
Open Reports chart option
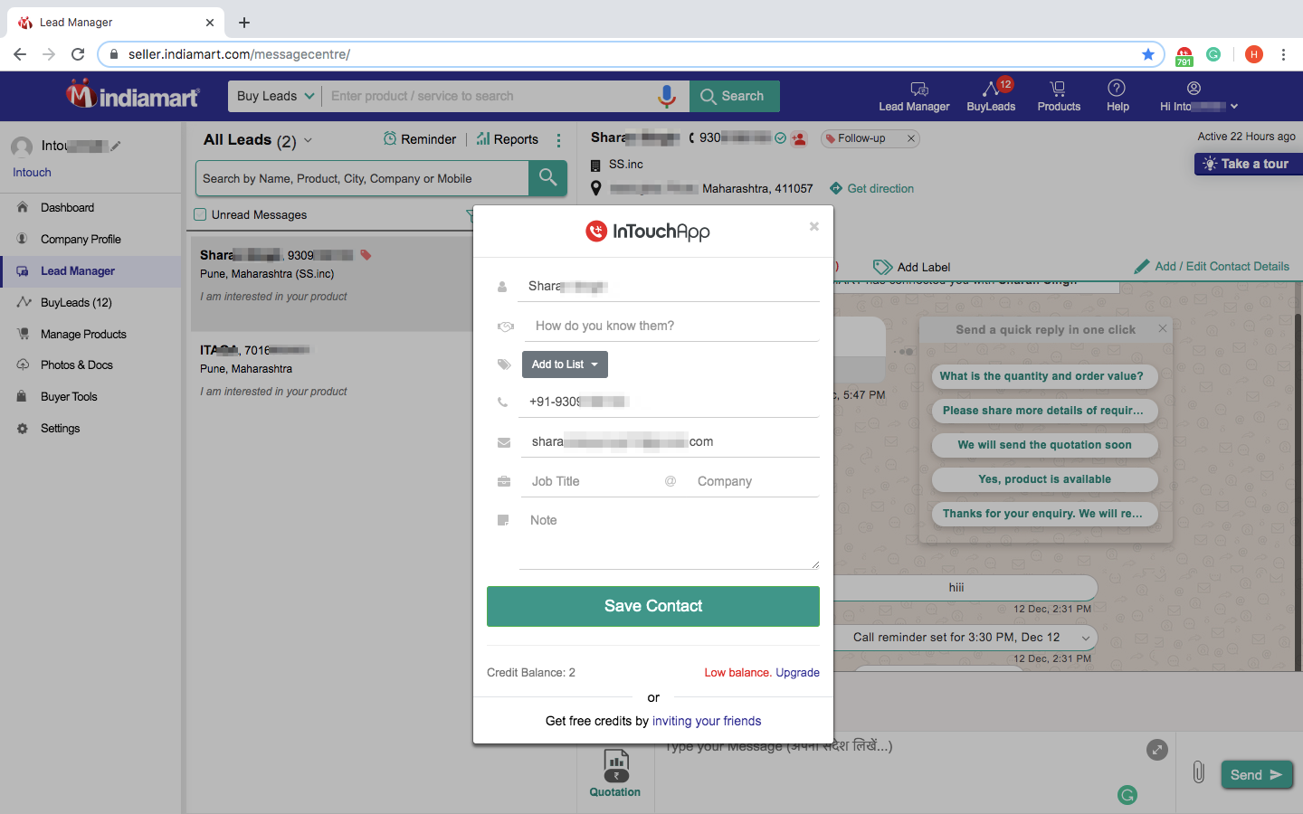point(508,139)
